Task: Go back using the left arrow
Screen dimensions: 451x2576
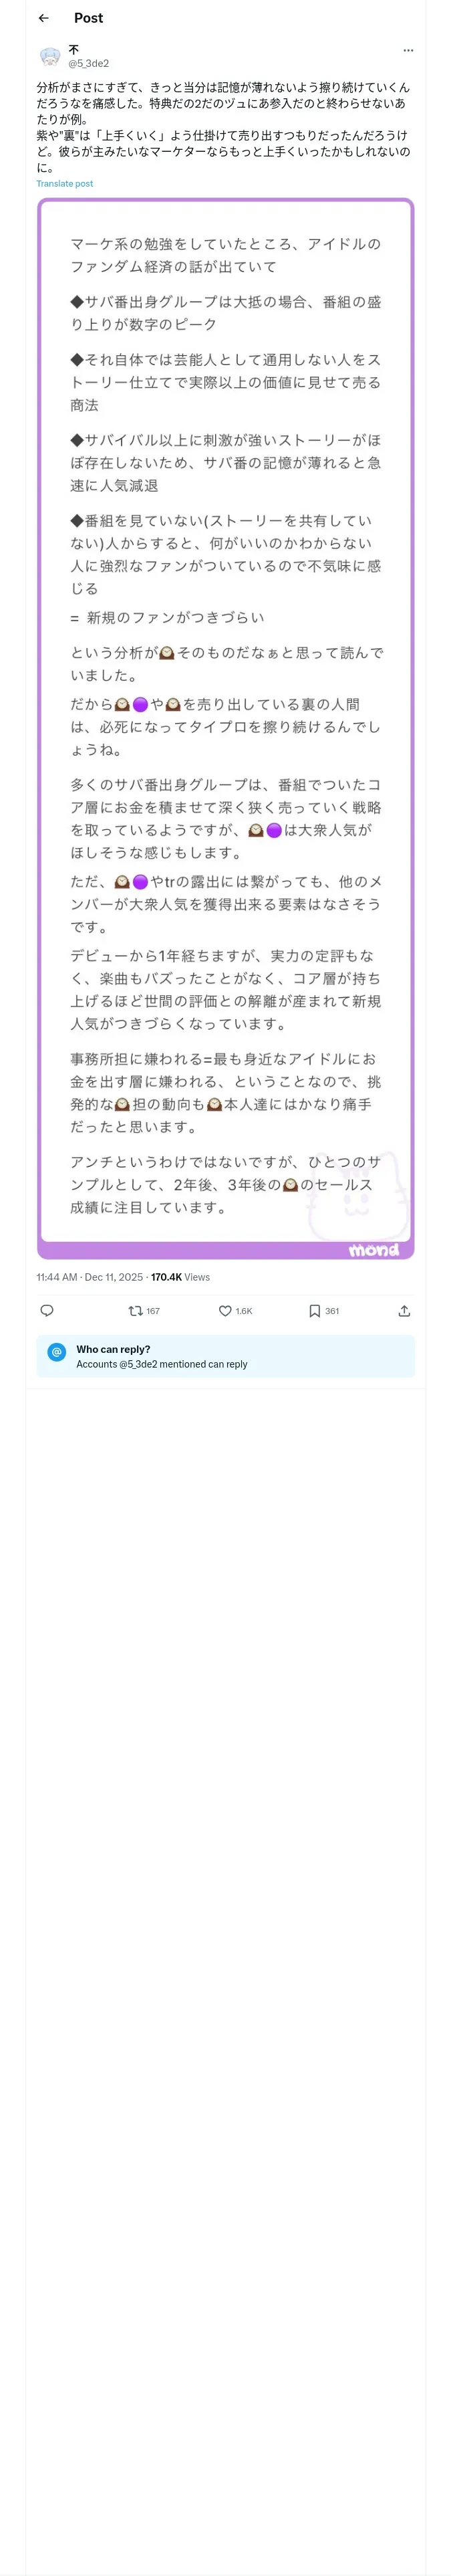Action: pyautogui.click(x=43, y=18)
